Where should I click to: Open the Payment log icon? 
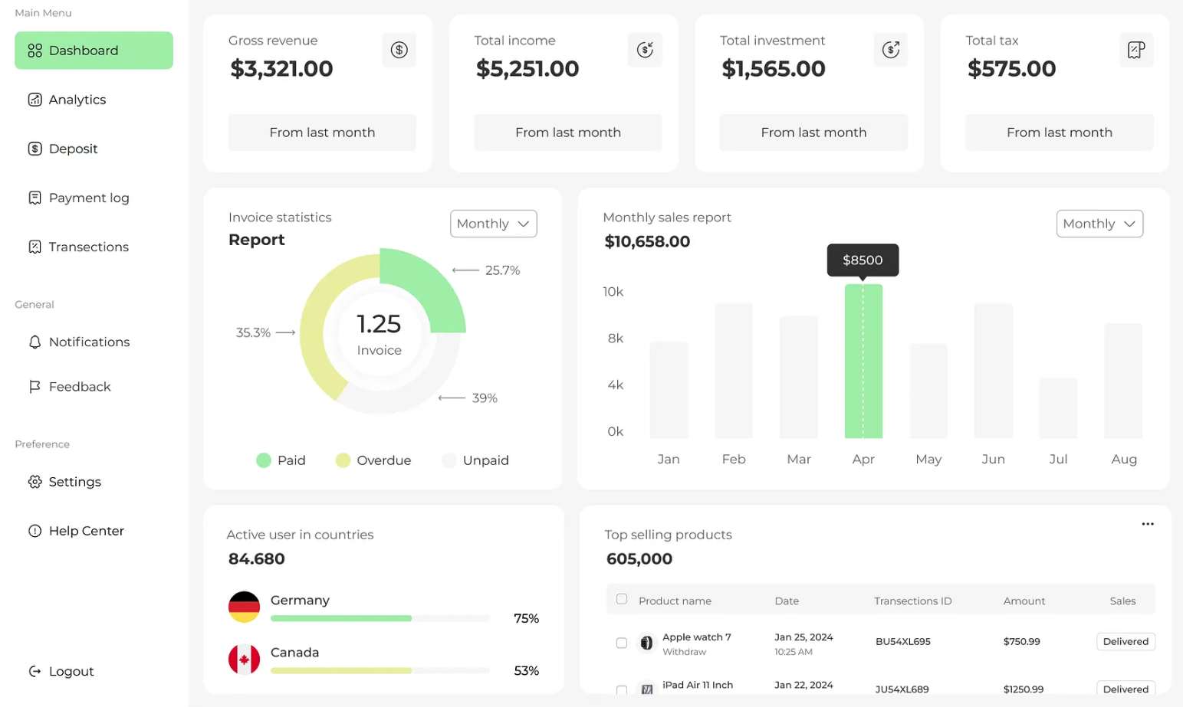tap(35, 198)
